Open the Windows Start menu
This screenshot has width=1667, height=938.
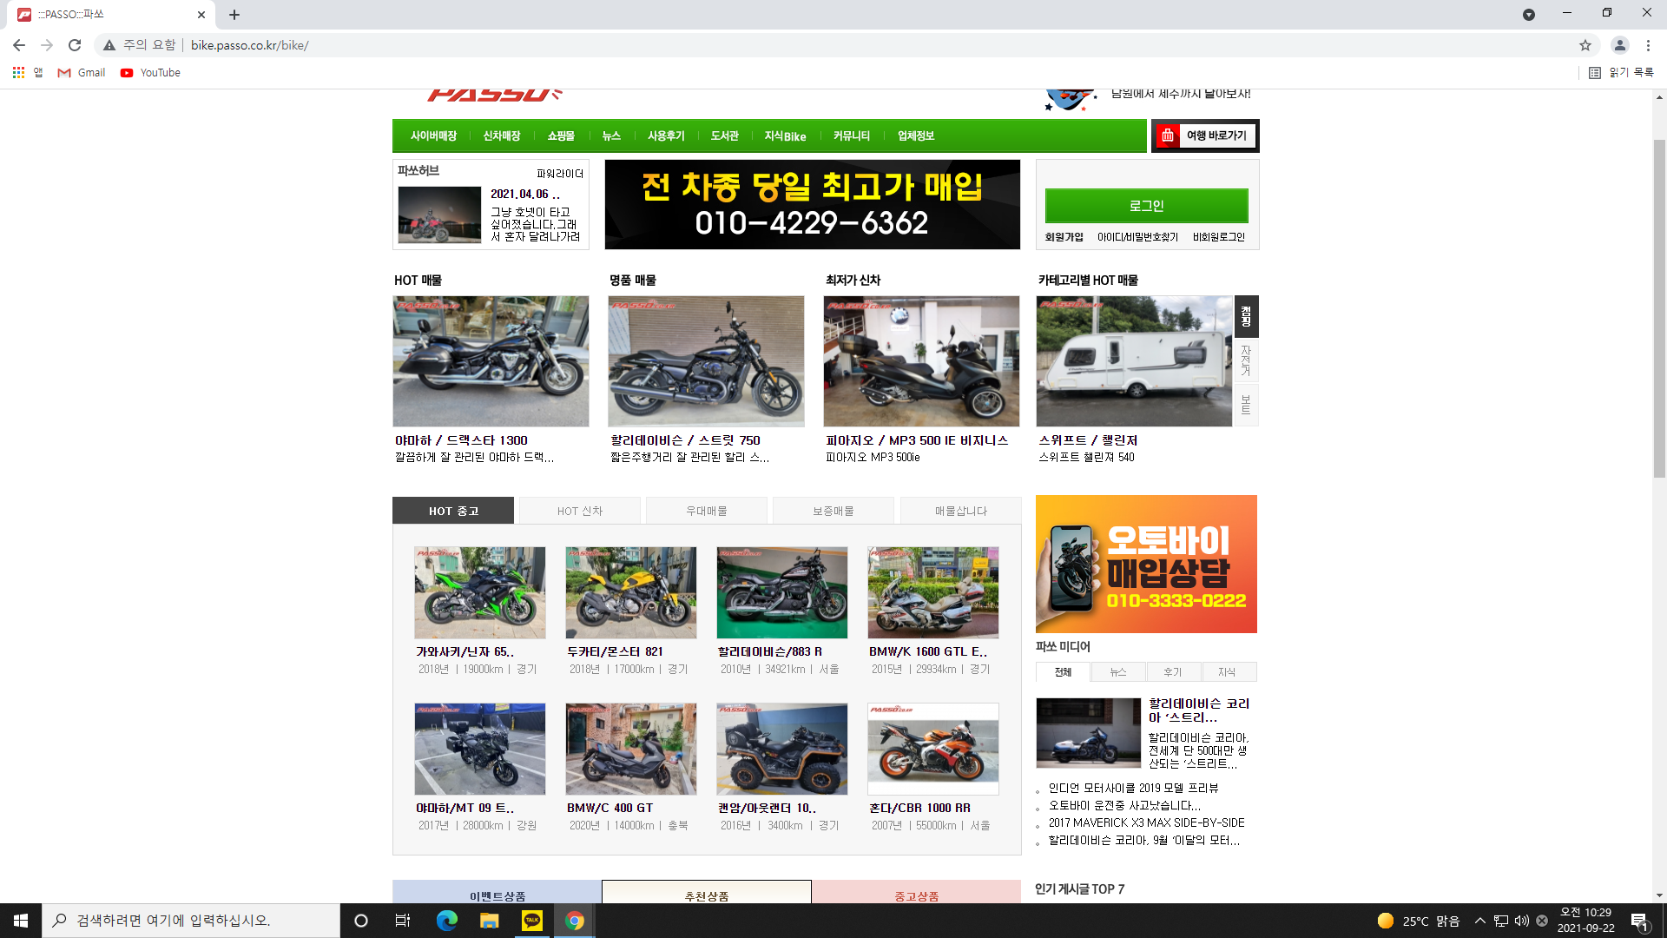pyautogui.click(x=21, y=921)
